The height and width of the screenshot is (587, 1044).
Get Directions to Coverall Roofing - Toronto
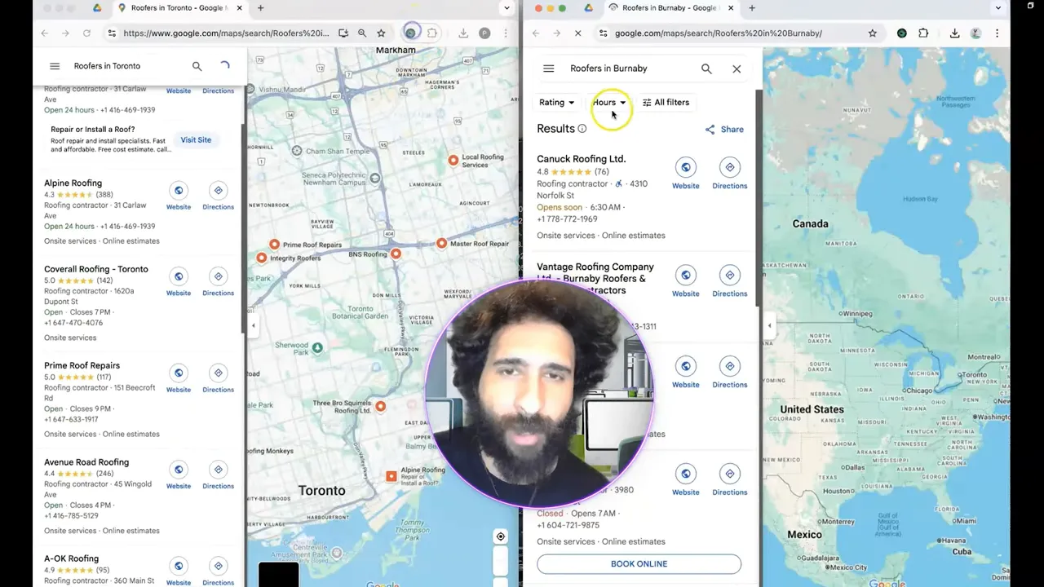pos(218,276)
